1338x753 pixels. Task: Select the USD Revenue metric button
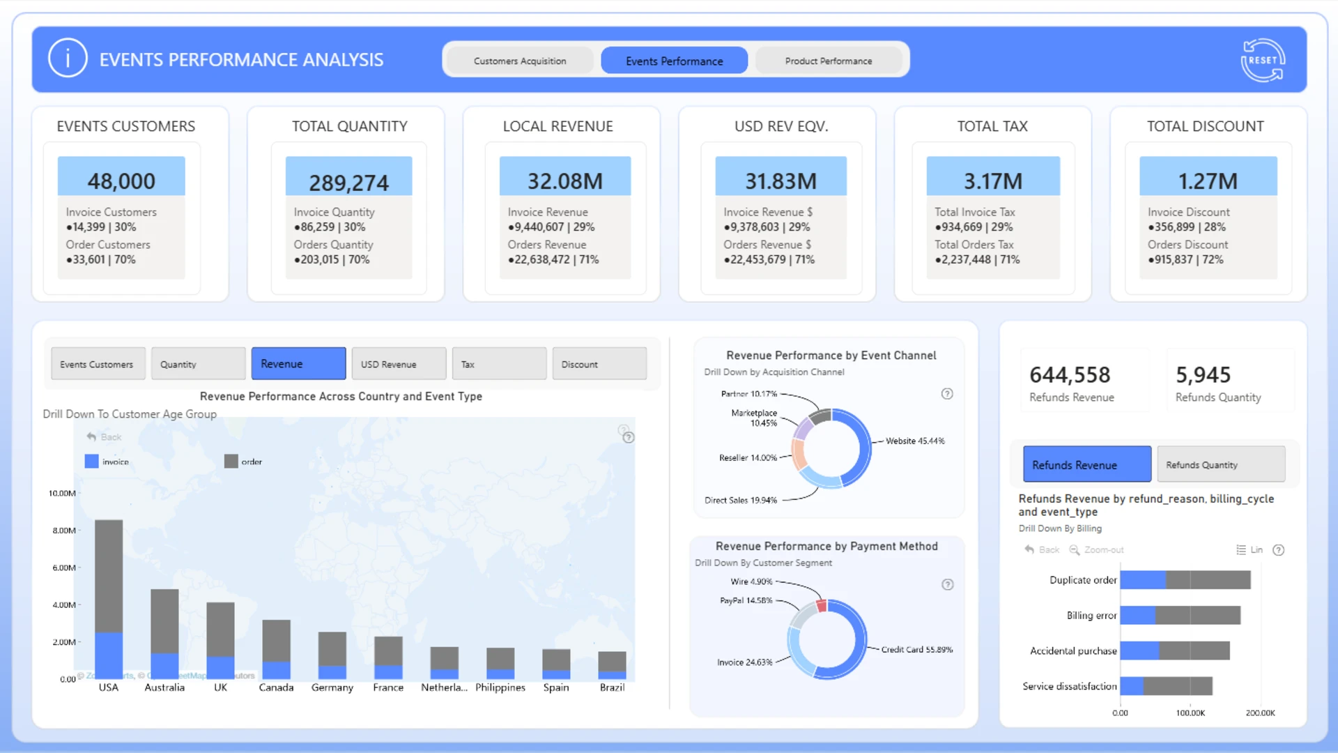399,364
